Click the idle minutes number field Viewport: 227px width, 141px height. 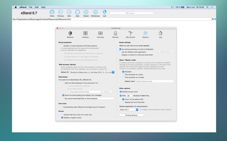coord(129,96)
